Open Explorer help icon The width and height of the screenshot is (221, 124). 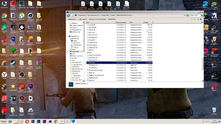pos(201,19)
